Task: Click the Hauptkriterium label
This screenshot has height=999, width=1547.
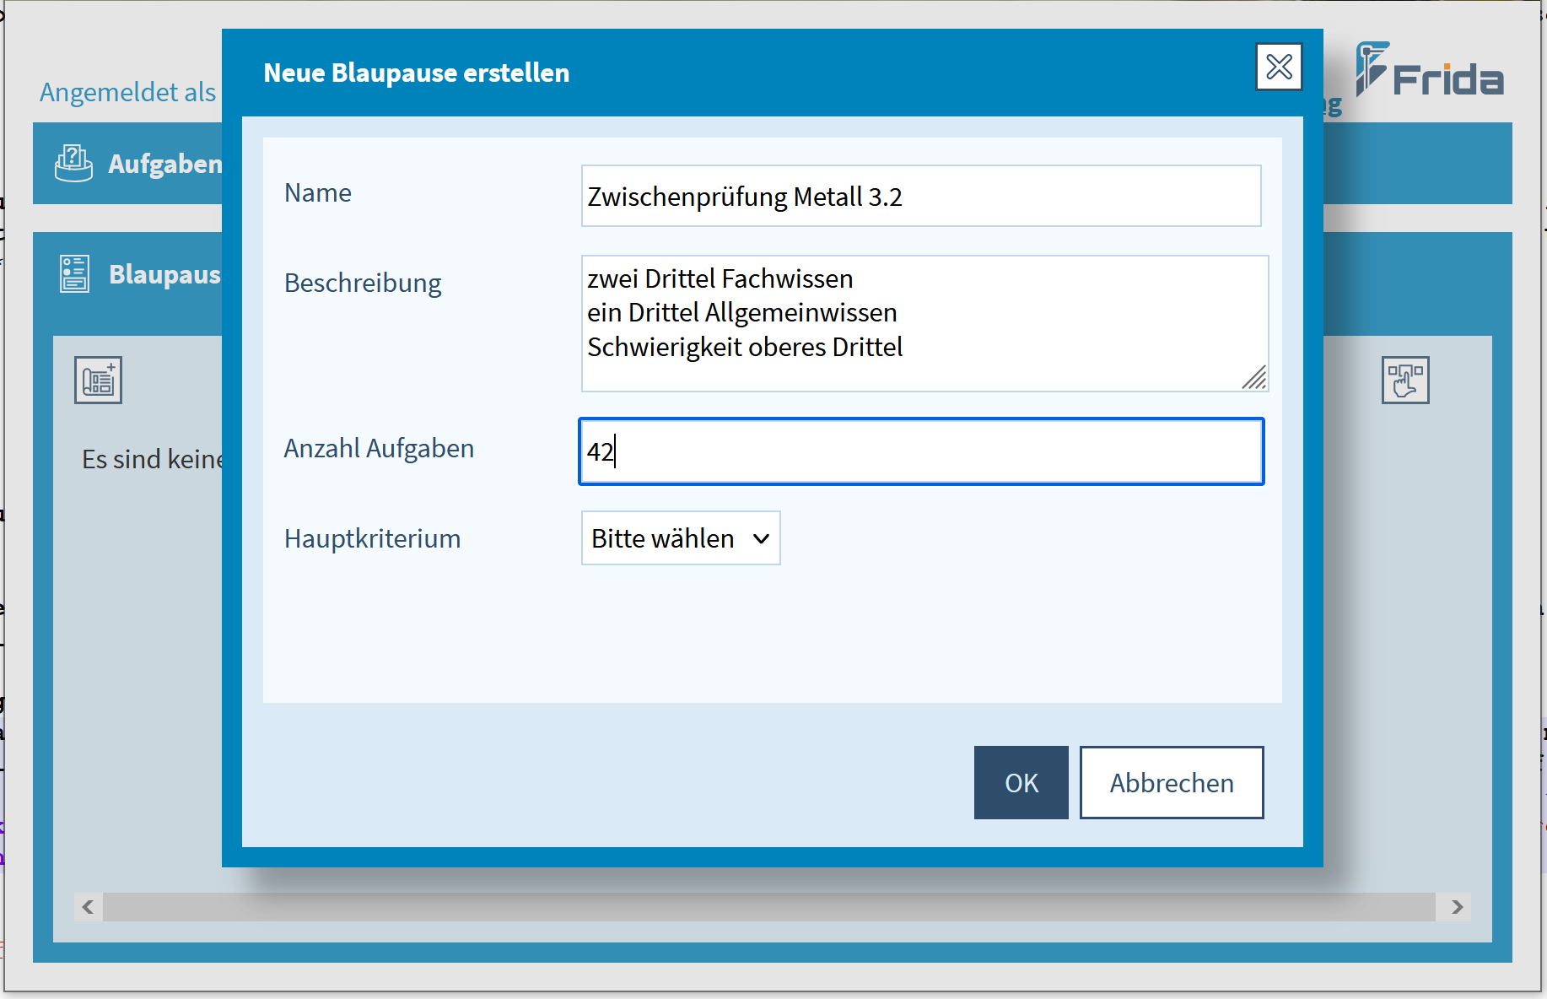Action: click(x=372, y=538)
